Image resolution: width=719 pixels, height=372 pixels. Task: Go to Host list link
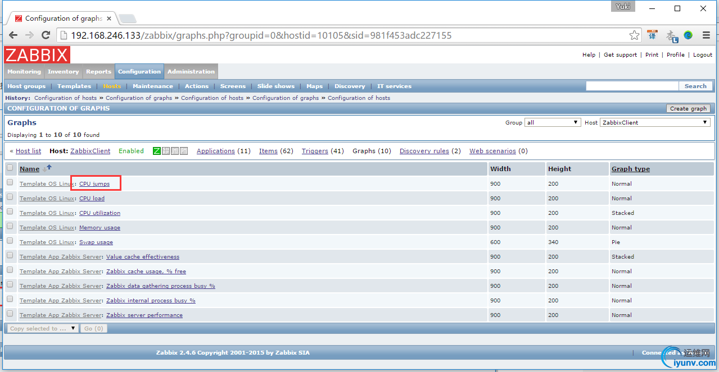pyautogui.click(x=28, y=151)
